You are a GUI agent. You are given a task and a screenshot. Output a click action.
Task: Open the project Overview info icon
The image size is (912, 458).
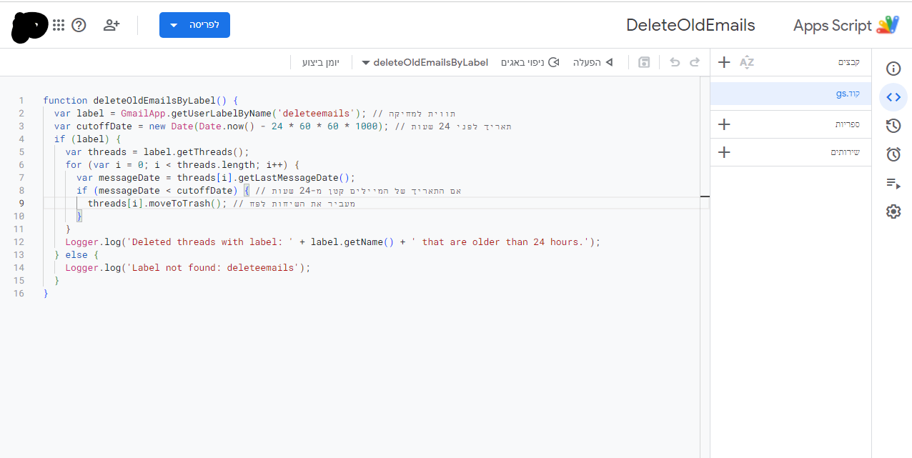point(893,69)
